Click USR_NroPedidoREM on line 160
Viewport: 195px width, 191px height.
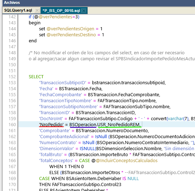coord(119,125)
